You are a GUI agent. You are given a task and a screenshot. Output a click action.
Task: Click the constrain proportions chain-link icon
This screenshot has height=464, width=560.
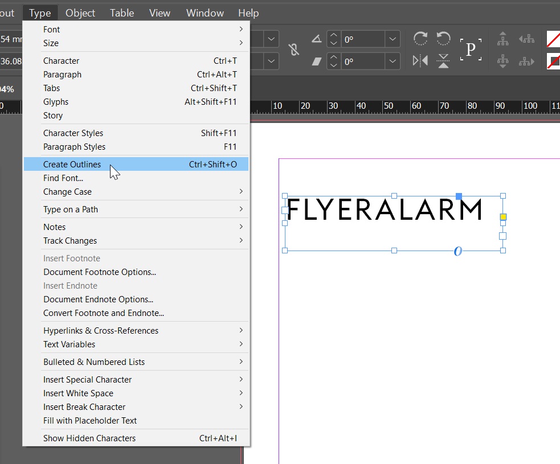pos(294,50)
